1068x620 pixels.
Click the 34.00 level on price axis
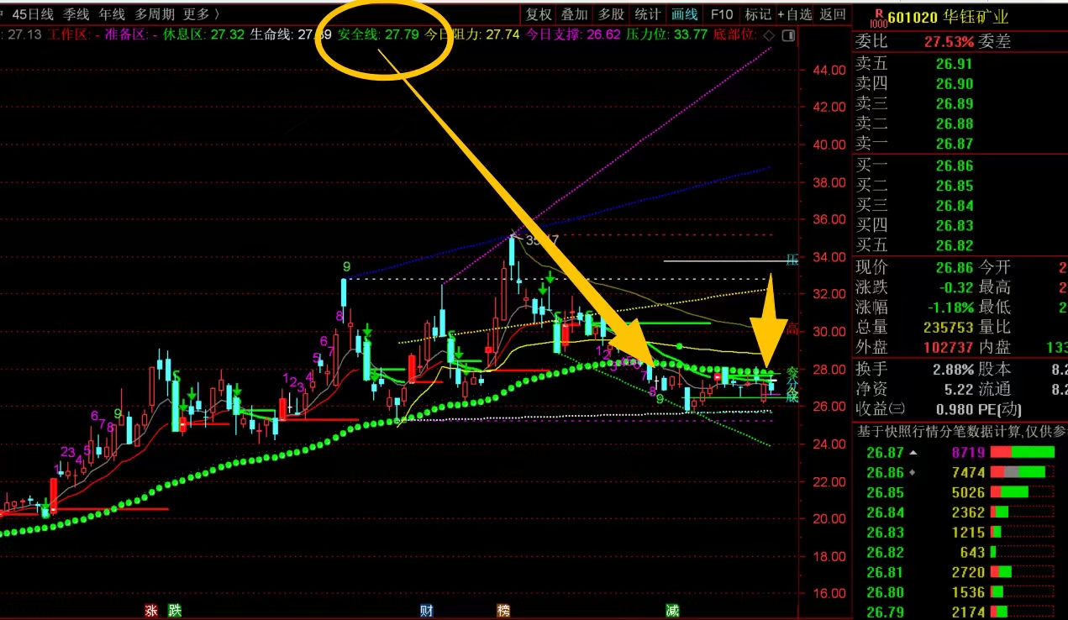[x=830, y=257]
